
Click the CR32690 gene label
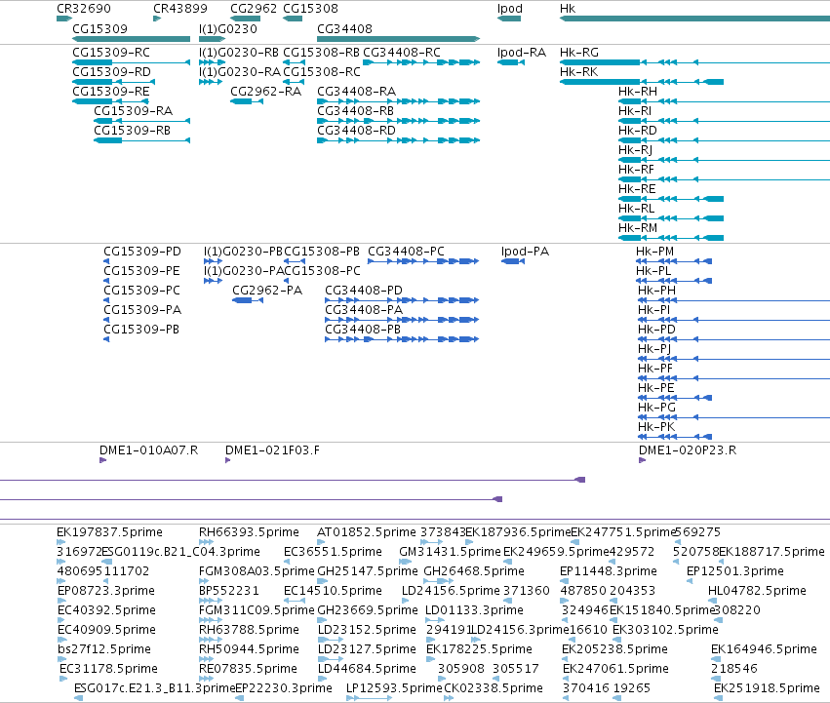(x=84, y=9)
